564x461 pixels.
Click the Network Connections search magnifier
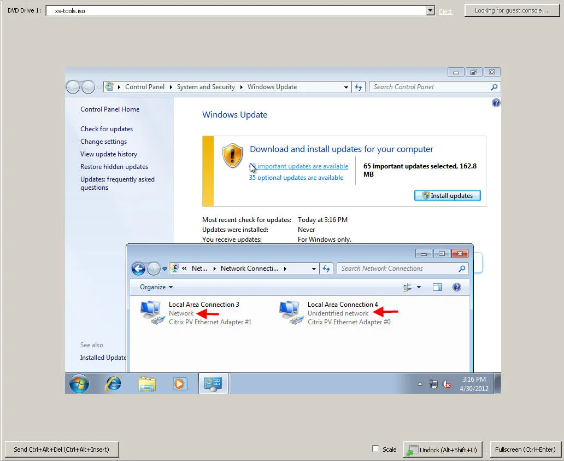click(462, 269)
